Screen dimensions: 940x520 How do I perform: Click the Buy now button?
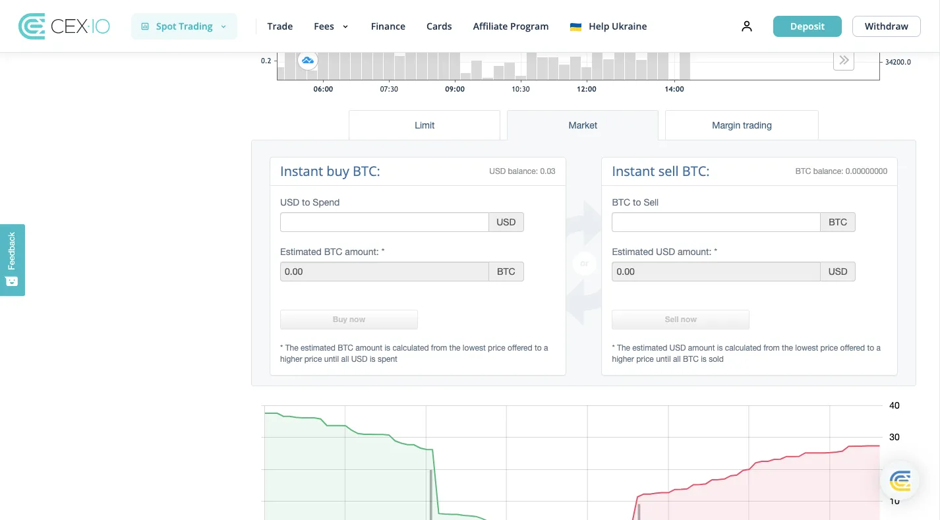(349, 320)
